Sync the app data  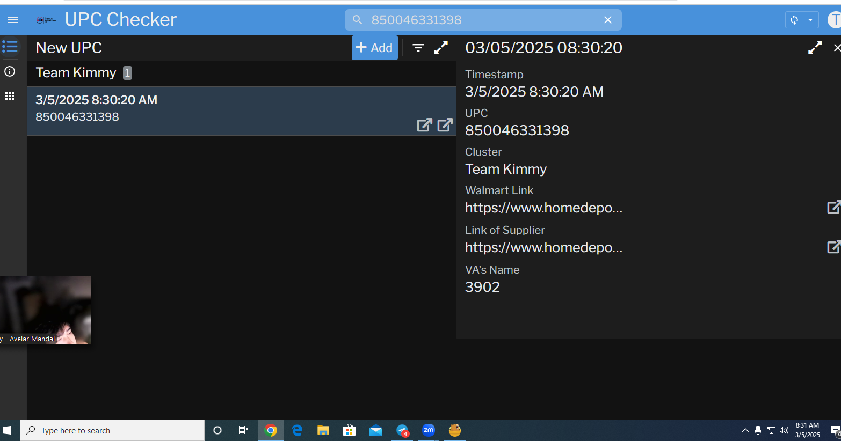794,20
